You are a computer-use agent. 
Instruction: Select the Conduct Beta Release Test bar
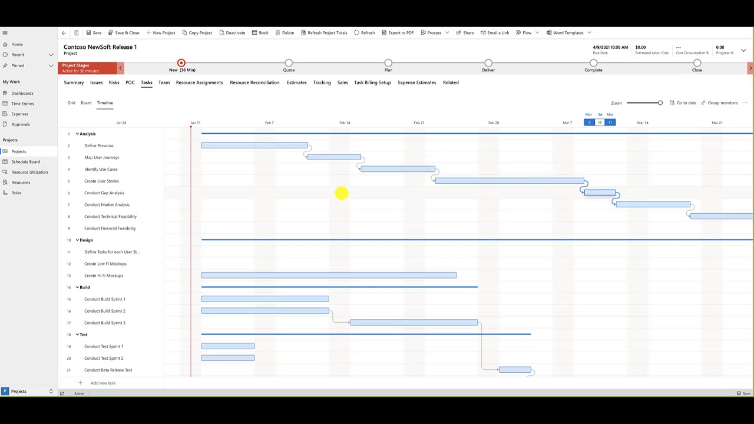(x=515, y=370)
